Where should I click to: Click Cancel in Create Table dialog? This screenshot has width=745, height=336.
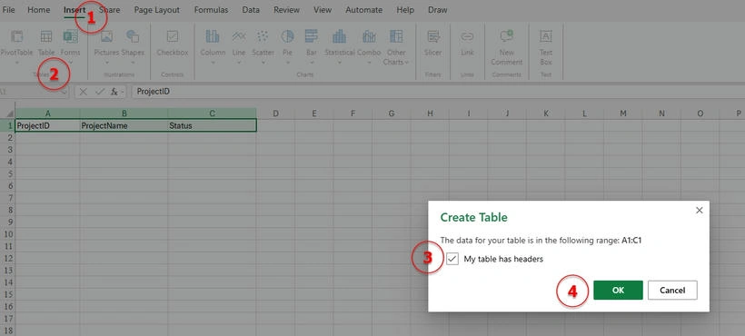tap(672, 290)
